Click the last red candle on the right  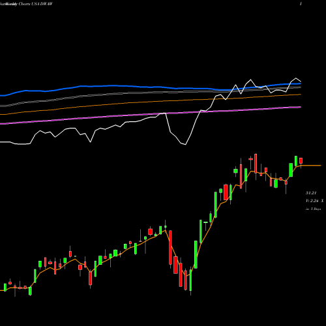tap(301, 161)
